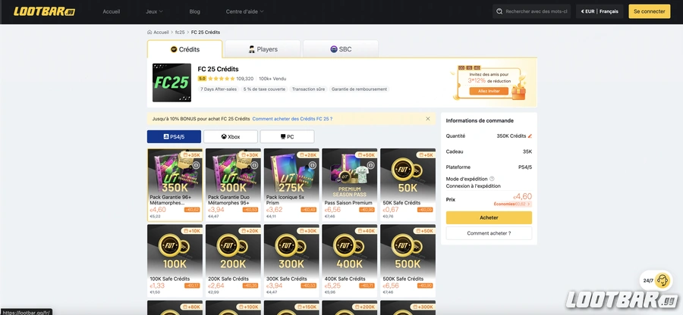Select 200K Safe Crédits card

[233, 260]
